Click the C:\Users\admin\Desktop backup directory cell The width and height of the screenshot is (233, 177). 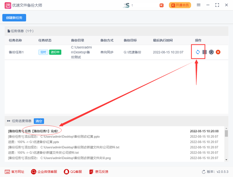81,52
